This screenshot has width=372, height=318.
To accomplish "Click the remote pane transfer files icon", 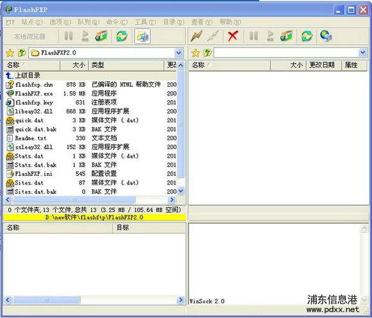I will pos(287,36).
